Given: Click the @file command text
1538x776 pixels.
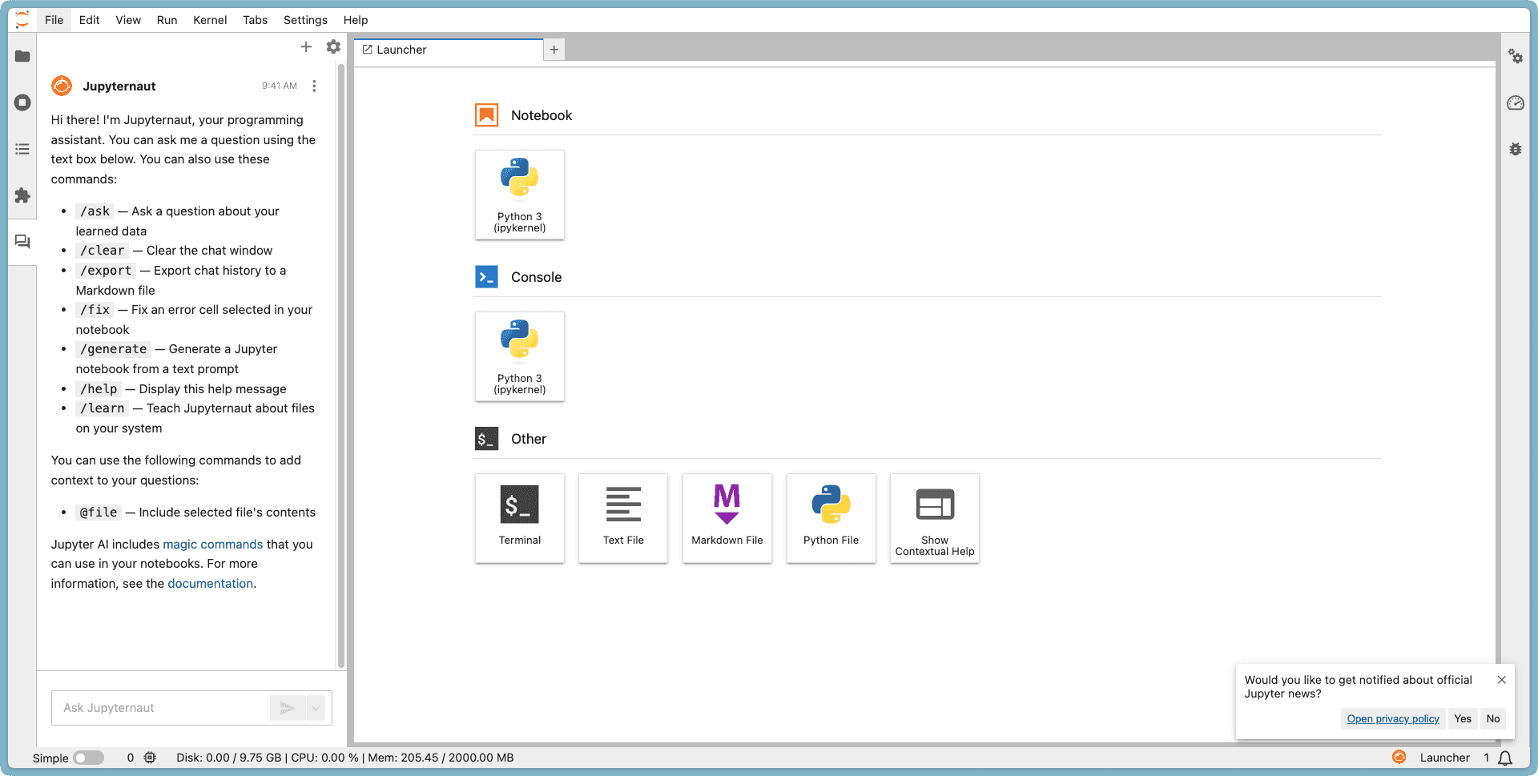Looking at the screenshot, I should click(x=99, y=513).
